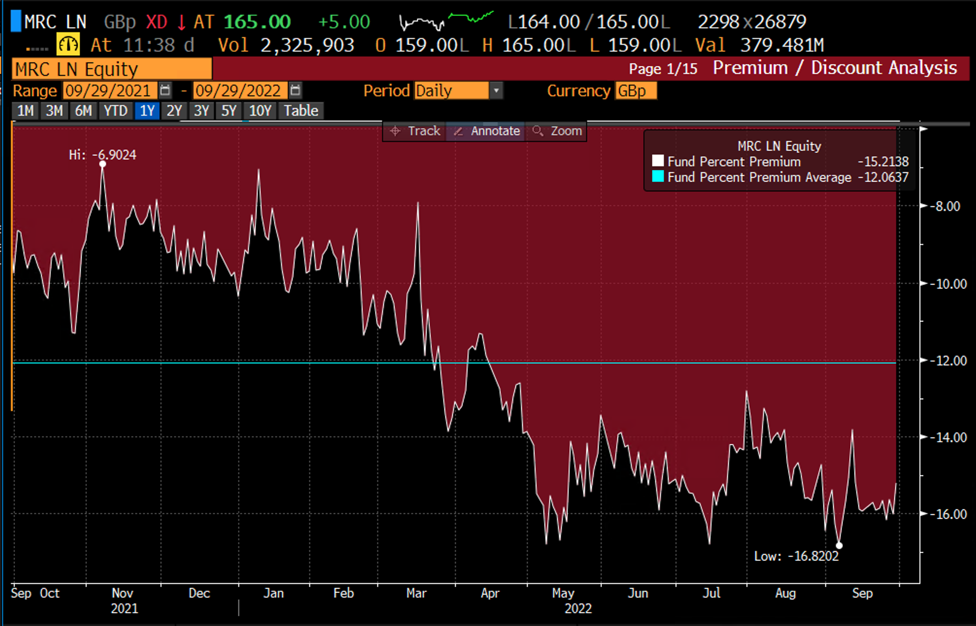Click the Annotate button
976x626 pixels.
pyautogui.click(x=486, y=131)
